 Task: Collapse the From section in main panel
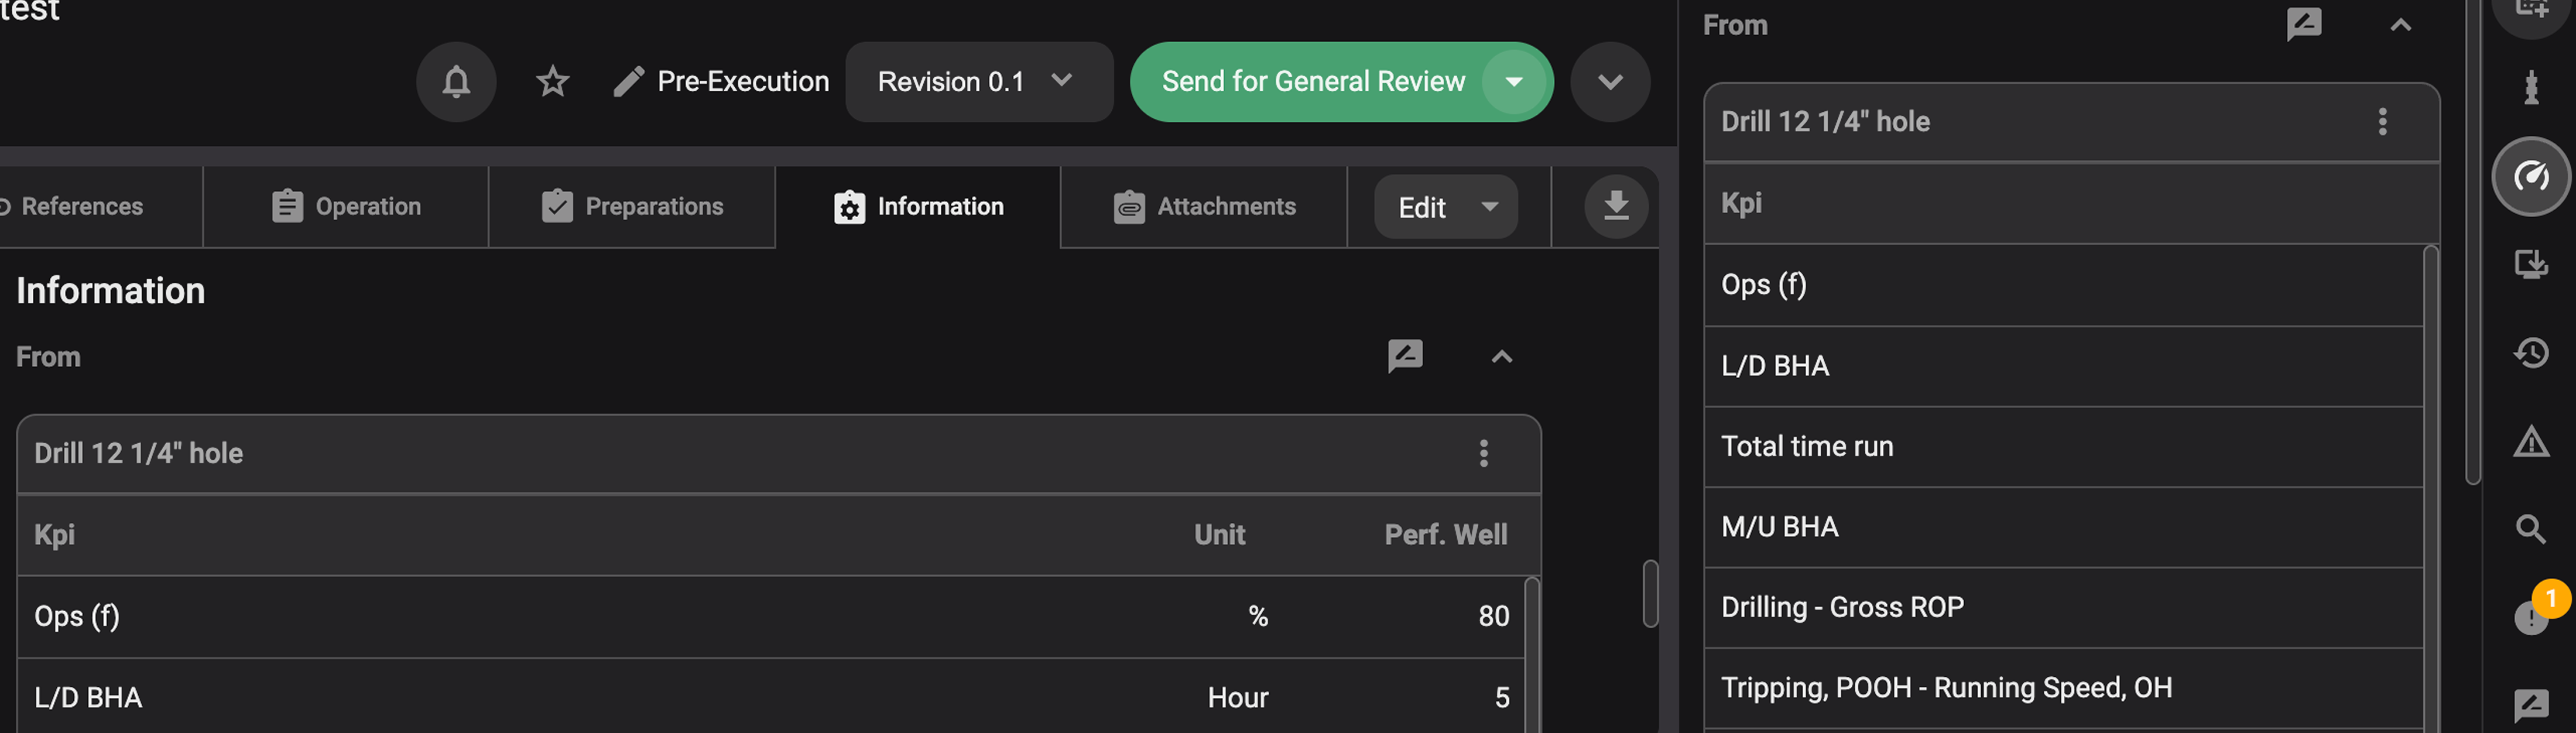1501,357
